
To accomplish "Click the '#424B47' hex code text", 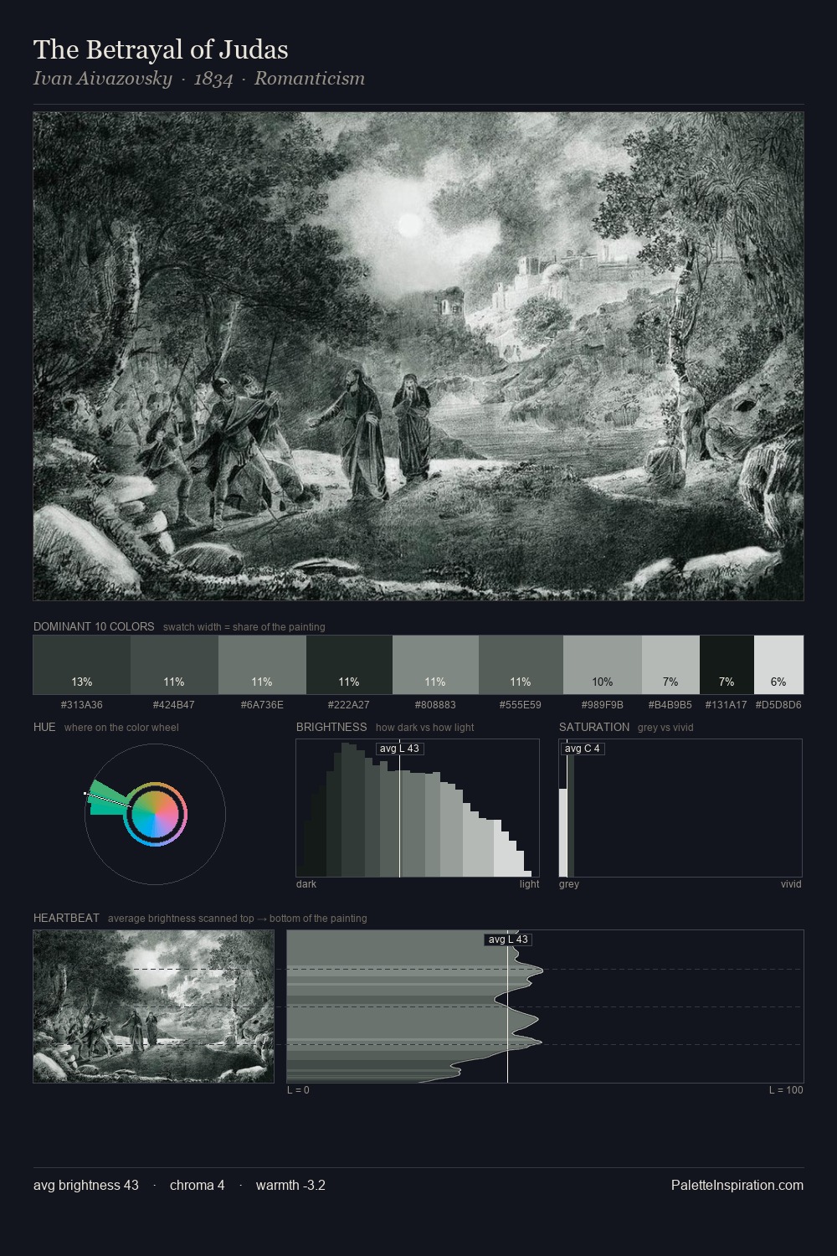I will (174, 705).
